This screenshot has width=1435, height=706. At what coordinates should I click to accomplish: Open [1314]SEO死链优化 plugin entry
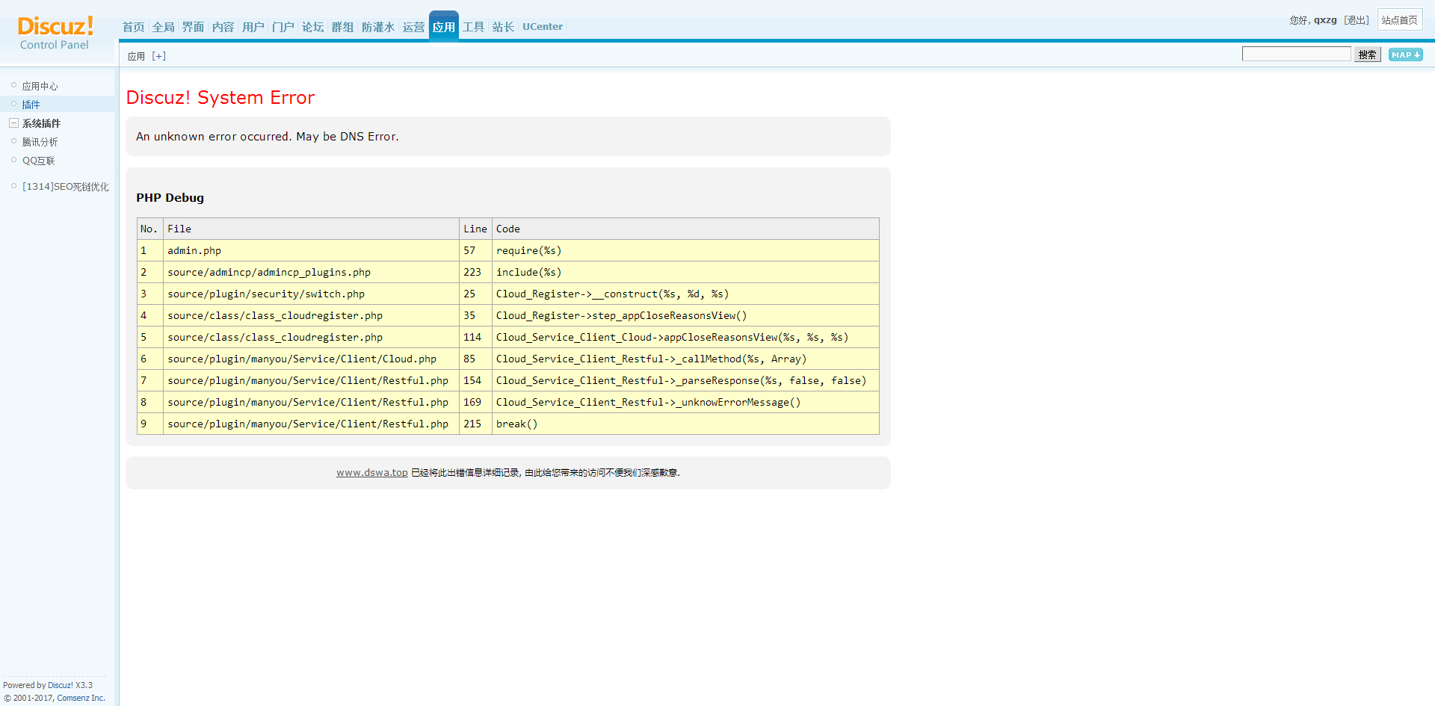point(65,187)
